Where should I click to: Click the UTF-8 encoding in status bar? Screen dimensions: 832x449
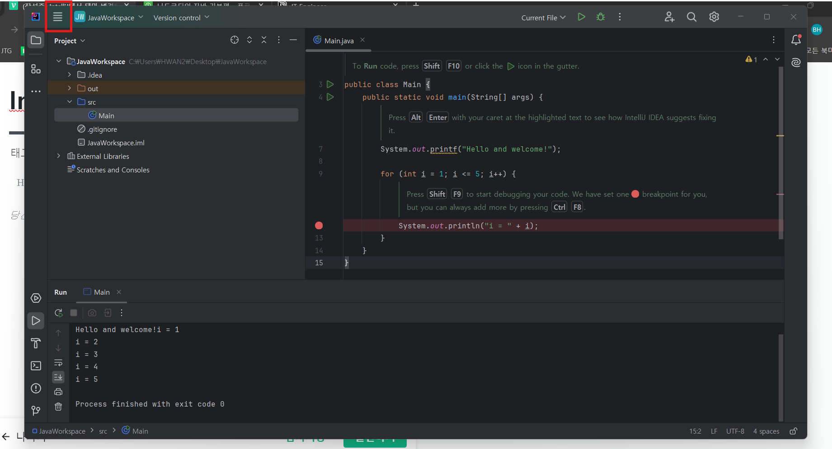pyautogui.click(x=735, y=431)
